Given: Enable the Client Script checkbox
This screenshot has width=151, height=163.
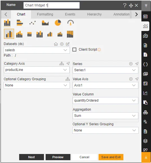Looking at the screenshot, I should (x=74, y=50).
